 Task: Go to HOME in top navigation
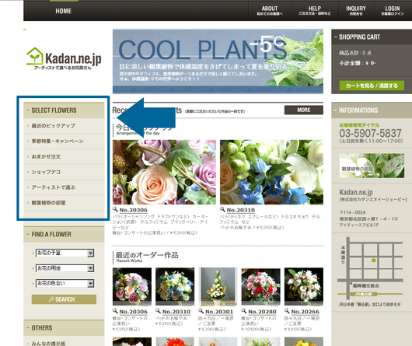click(63, 11)
